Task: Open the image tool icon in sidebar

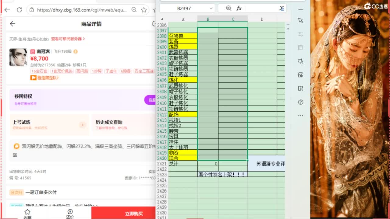Action: click(x=300, y=75)
